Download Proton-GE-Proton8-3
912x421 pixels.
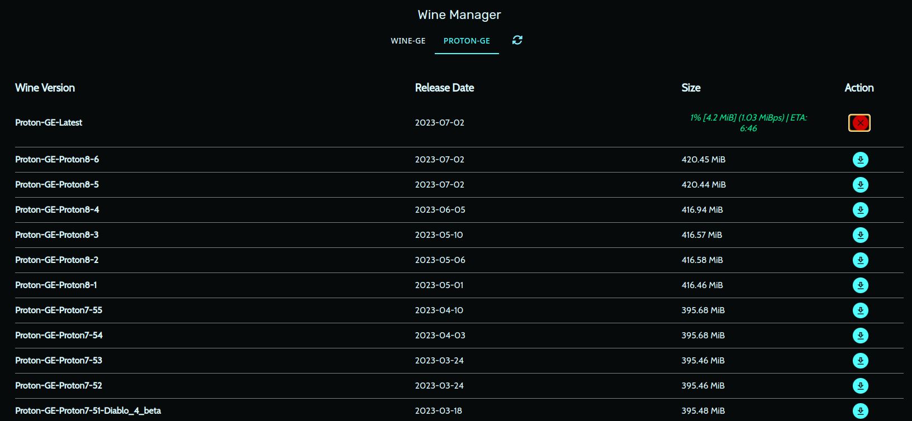860,235
